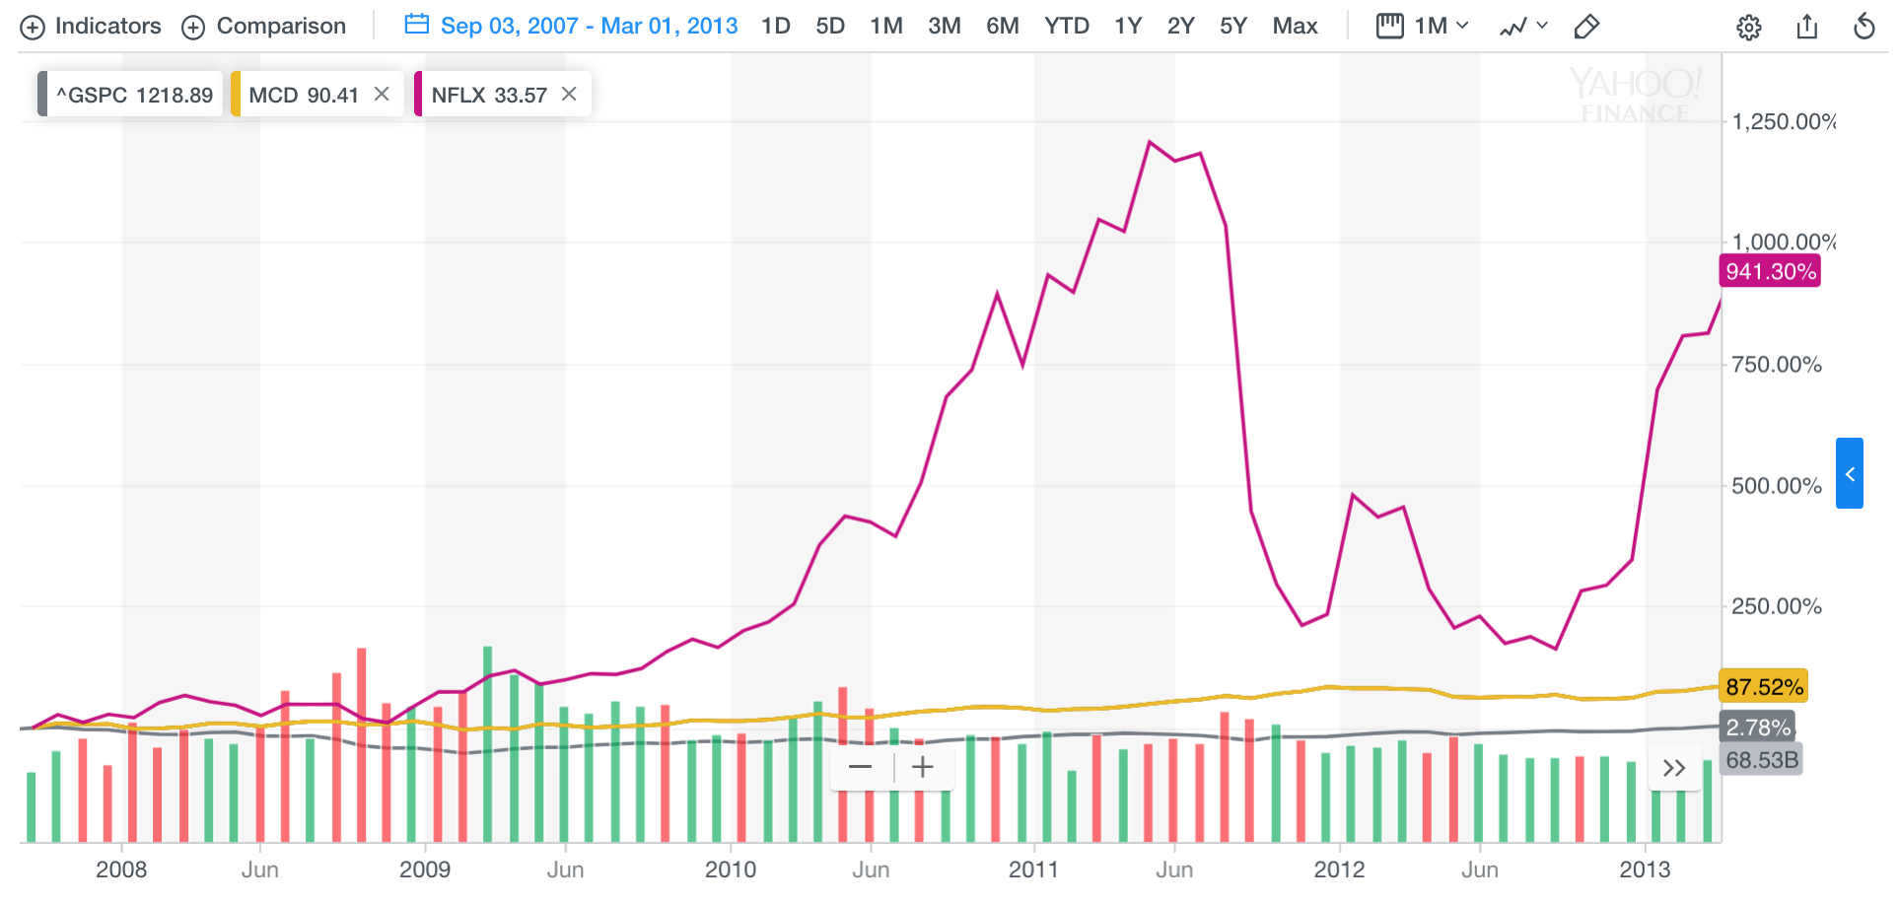Click the 750.00% y-axis label
This screenshot has height=903, width=1899.
[x=1777, y=364]
